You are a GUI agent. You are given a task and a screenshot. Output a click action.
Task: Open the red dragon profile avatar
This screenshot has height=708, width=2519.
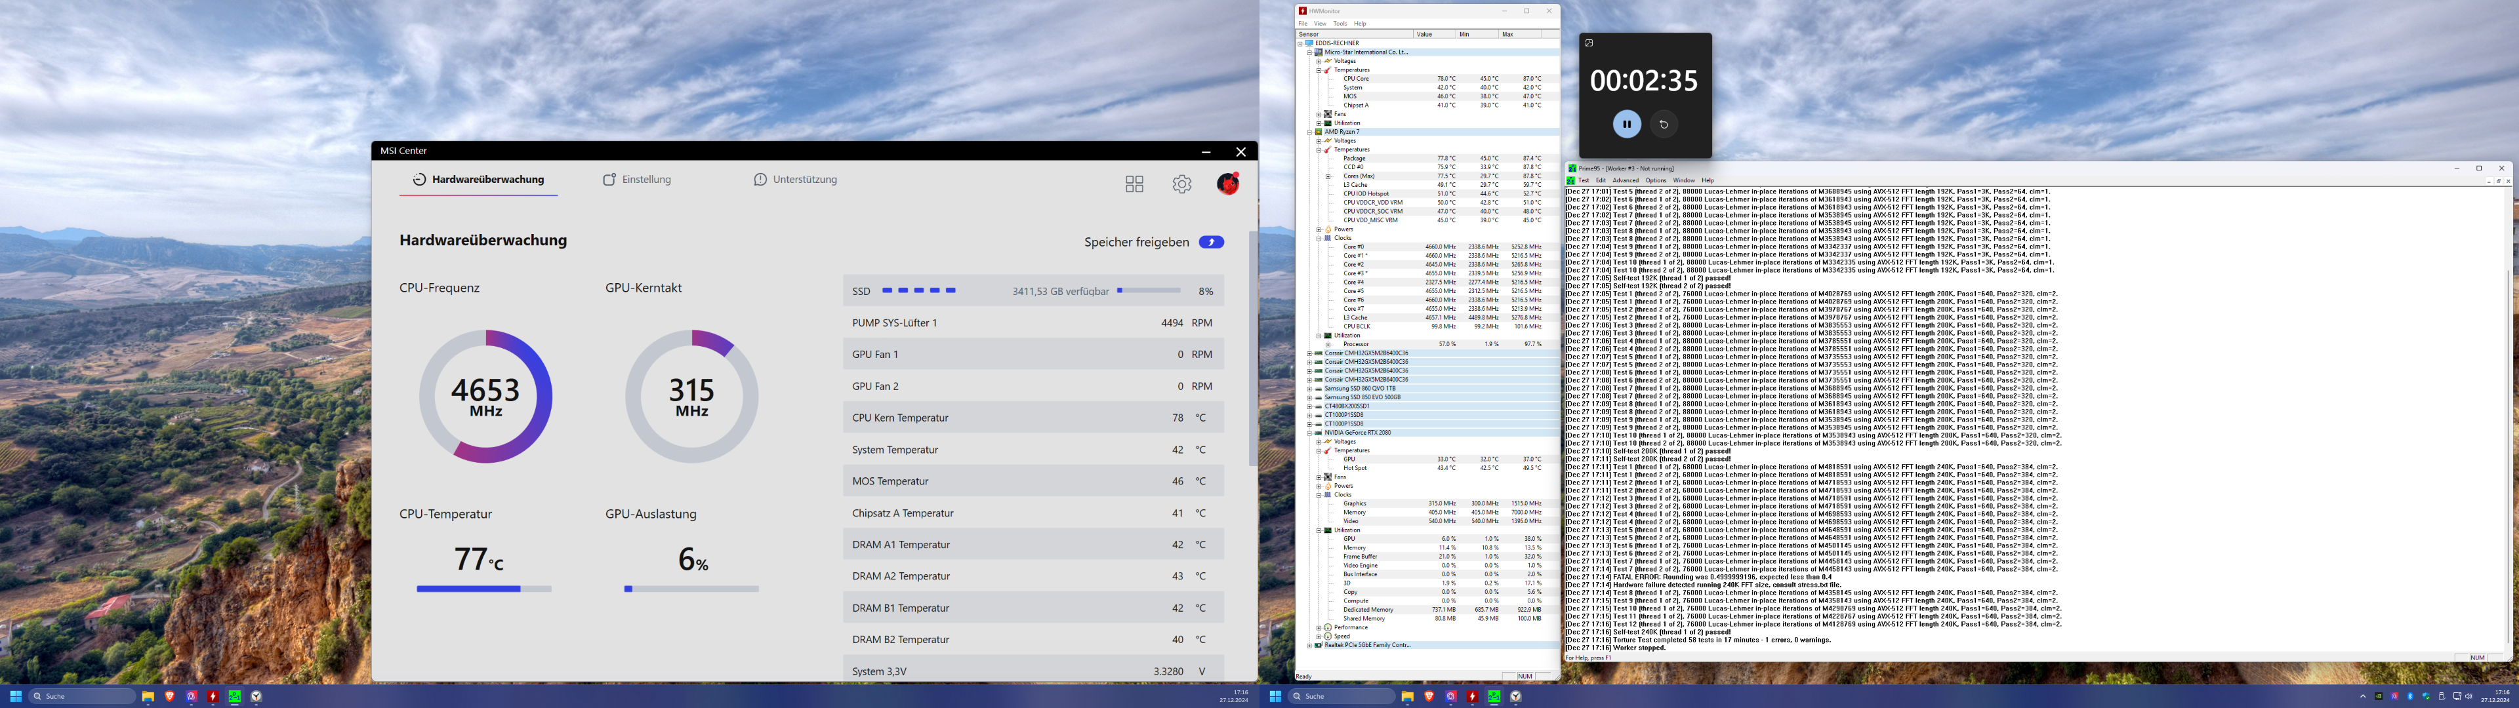[x=1227, y=184]
